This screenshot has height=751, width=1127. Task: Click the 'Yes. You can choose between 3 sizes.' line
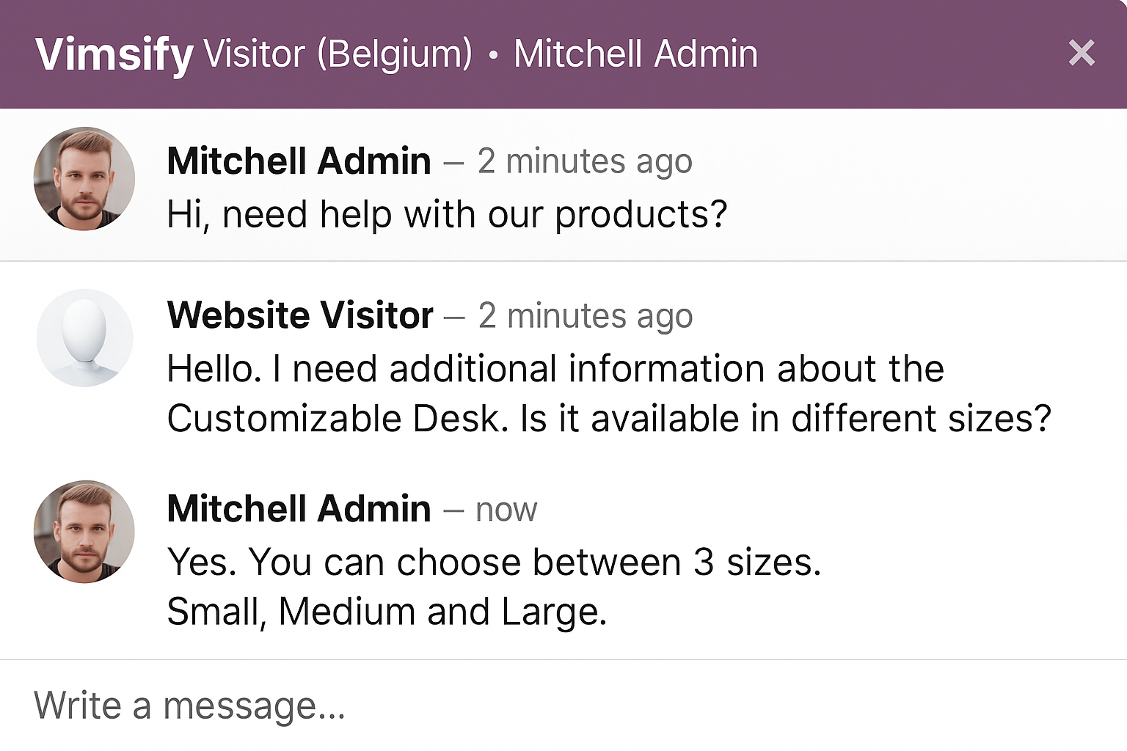tap(494, 562)
